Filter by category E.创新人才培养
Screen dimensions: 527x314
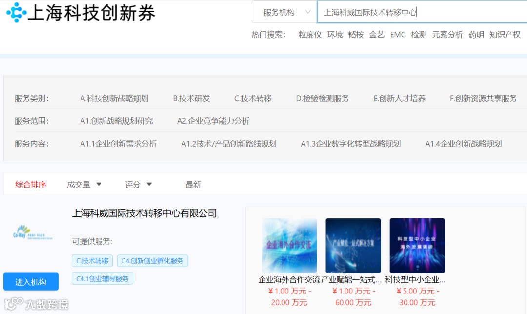coord(400,98)
